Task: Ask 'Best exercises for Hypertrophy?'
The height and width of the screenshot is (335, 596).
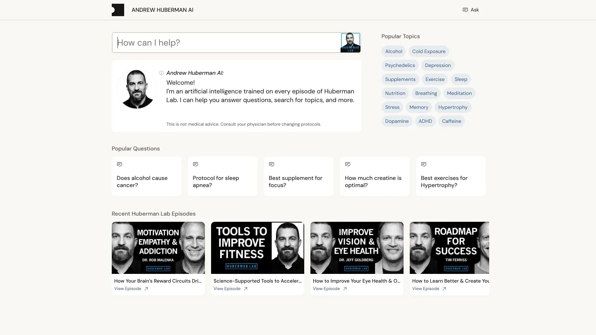Action: (451, 176)
